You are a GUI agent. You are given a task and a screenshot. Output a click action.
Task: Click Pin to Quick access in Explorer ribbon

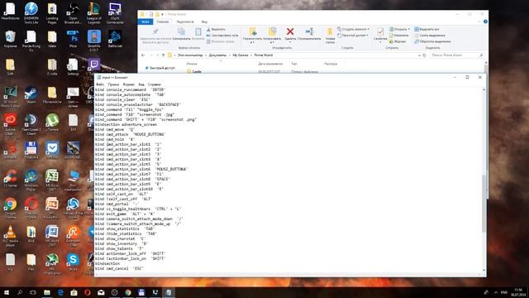point(155,36)
